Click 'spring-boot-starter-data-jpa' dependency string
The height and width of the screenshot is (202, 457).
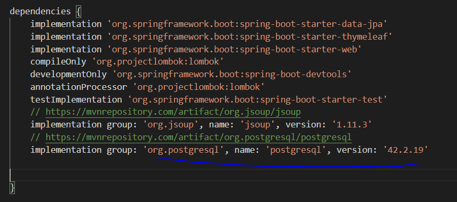pyautogui.click(x=247, y=24)
